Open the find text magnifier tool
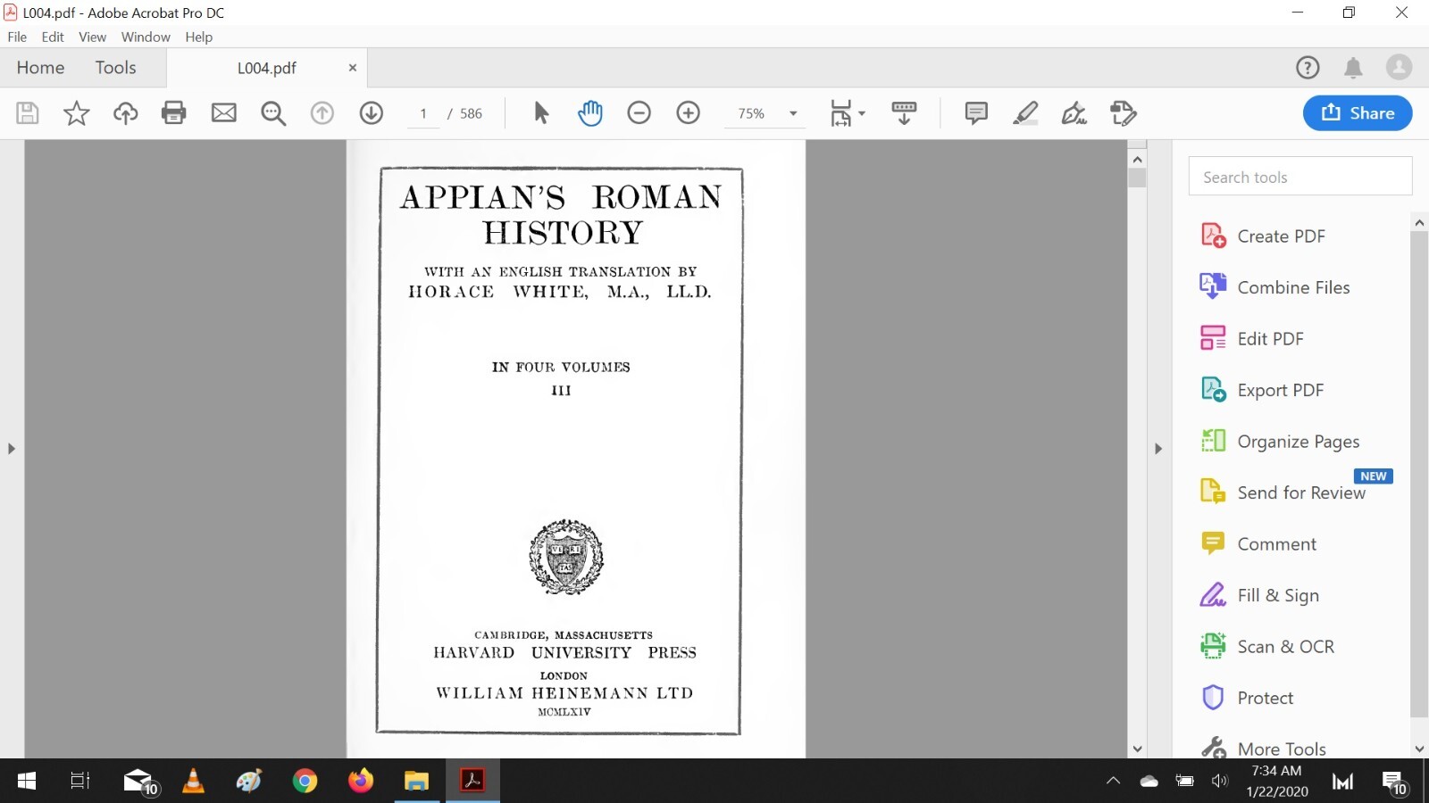Viewport: 1429px width, 803px height. tap(273, 113)
